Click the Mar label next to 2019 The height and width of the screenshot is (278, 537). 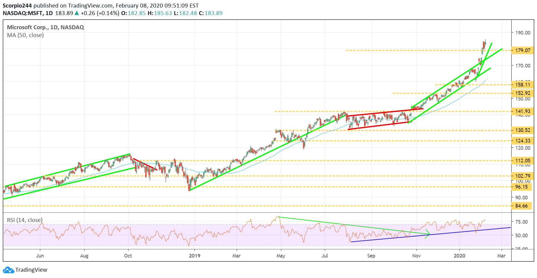coord(237,256)
